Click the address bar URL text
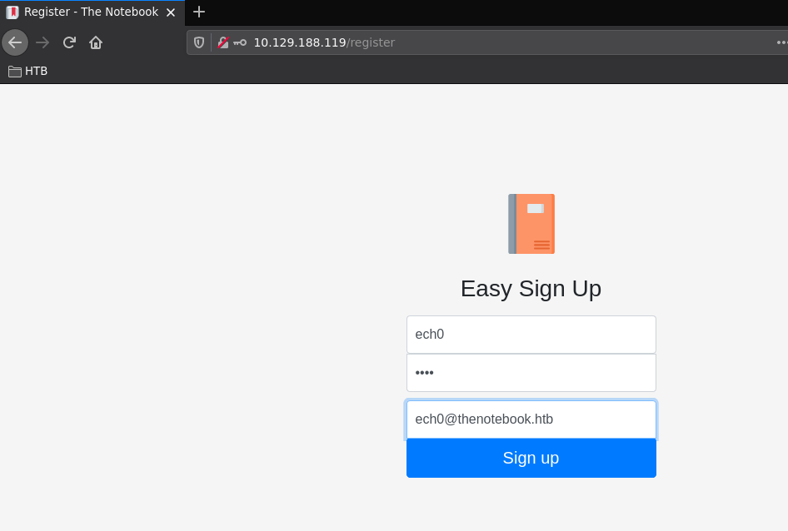788x531 pixels. (x=324, y=42)
